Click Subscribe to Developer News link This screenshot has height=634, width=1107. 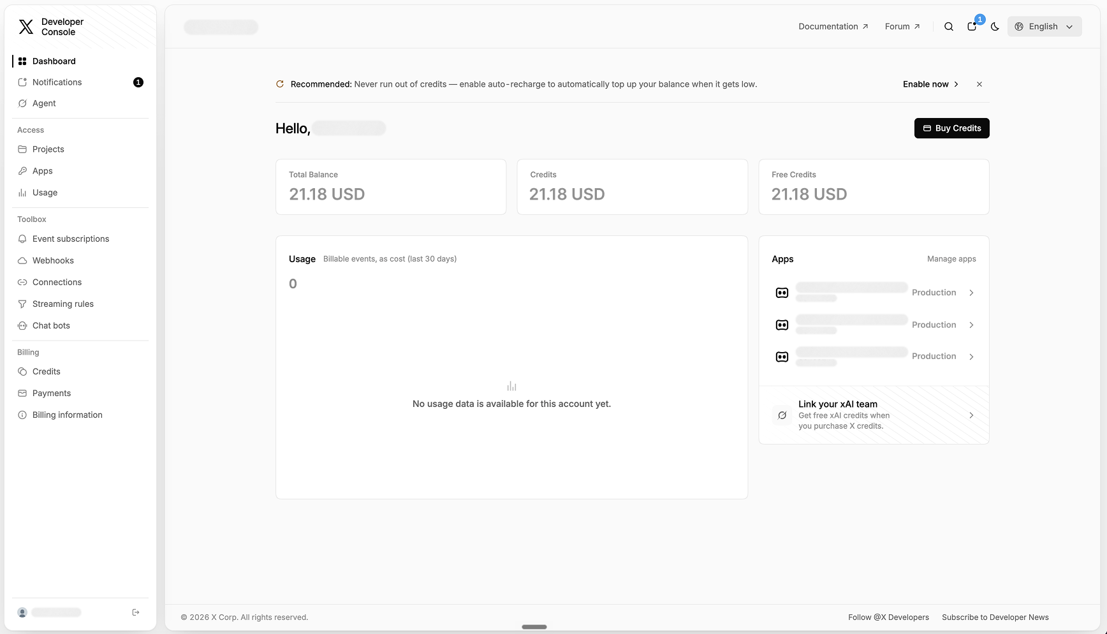995,617
